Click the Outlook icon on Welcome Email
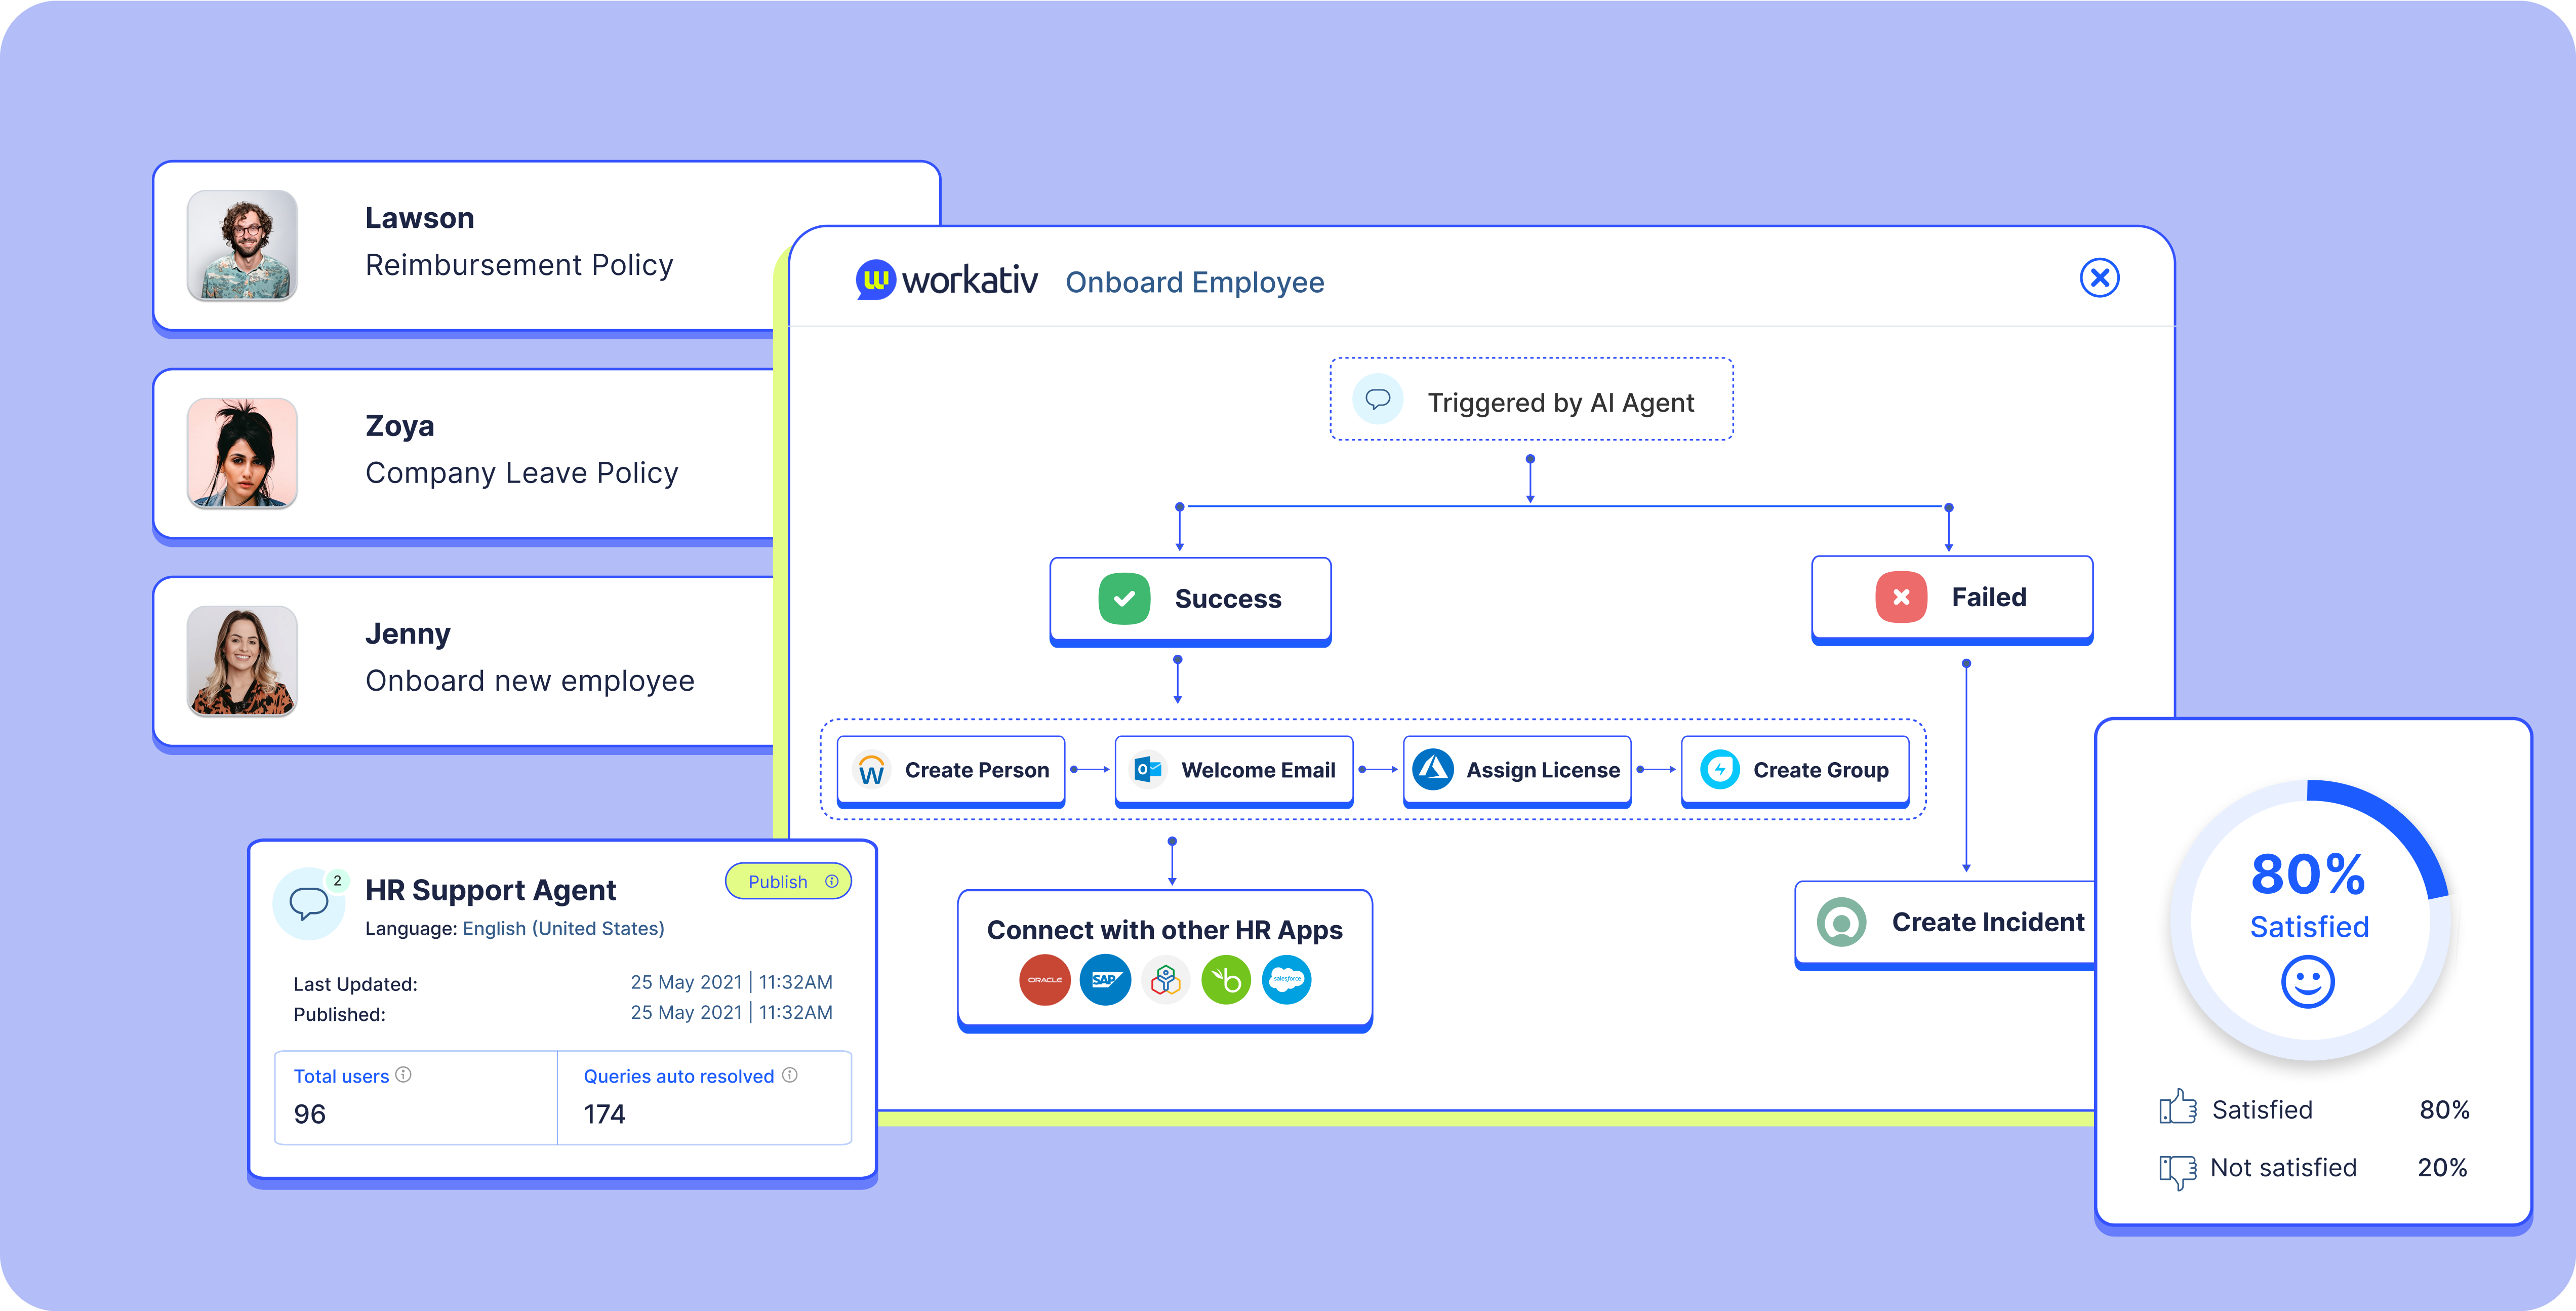 [1148, 770]
